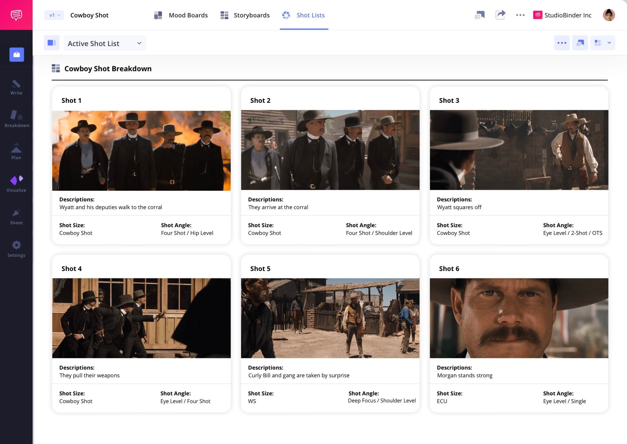Click the shot list more options button
The height and width of the screenshot is (444, 627).
562,43
